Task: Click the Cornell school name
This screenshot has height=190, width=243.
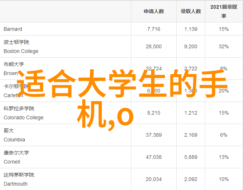Action: [x=12, y=162]
